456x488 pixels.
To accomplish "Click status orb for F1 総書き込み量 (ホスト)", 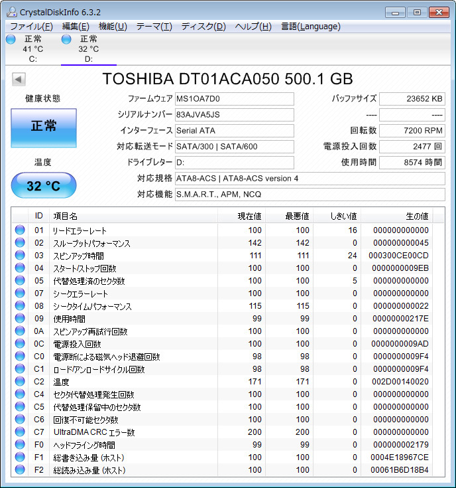I will pyautogui.click(x=20, y=457).
